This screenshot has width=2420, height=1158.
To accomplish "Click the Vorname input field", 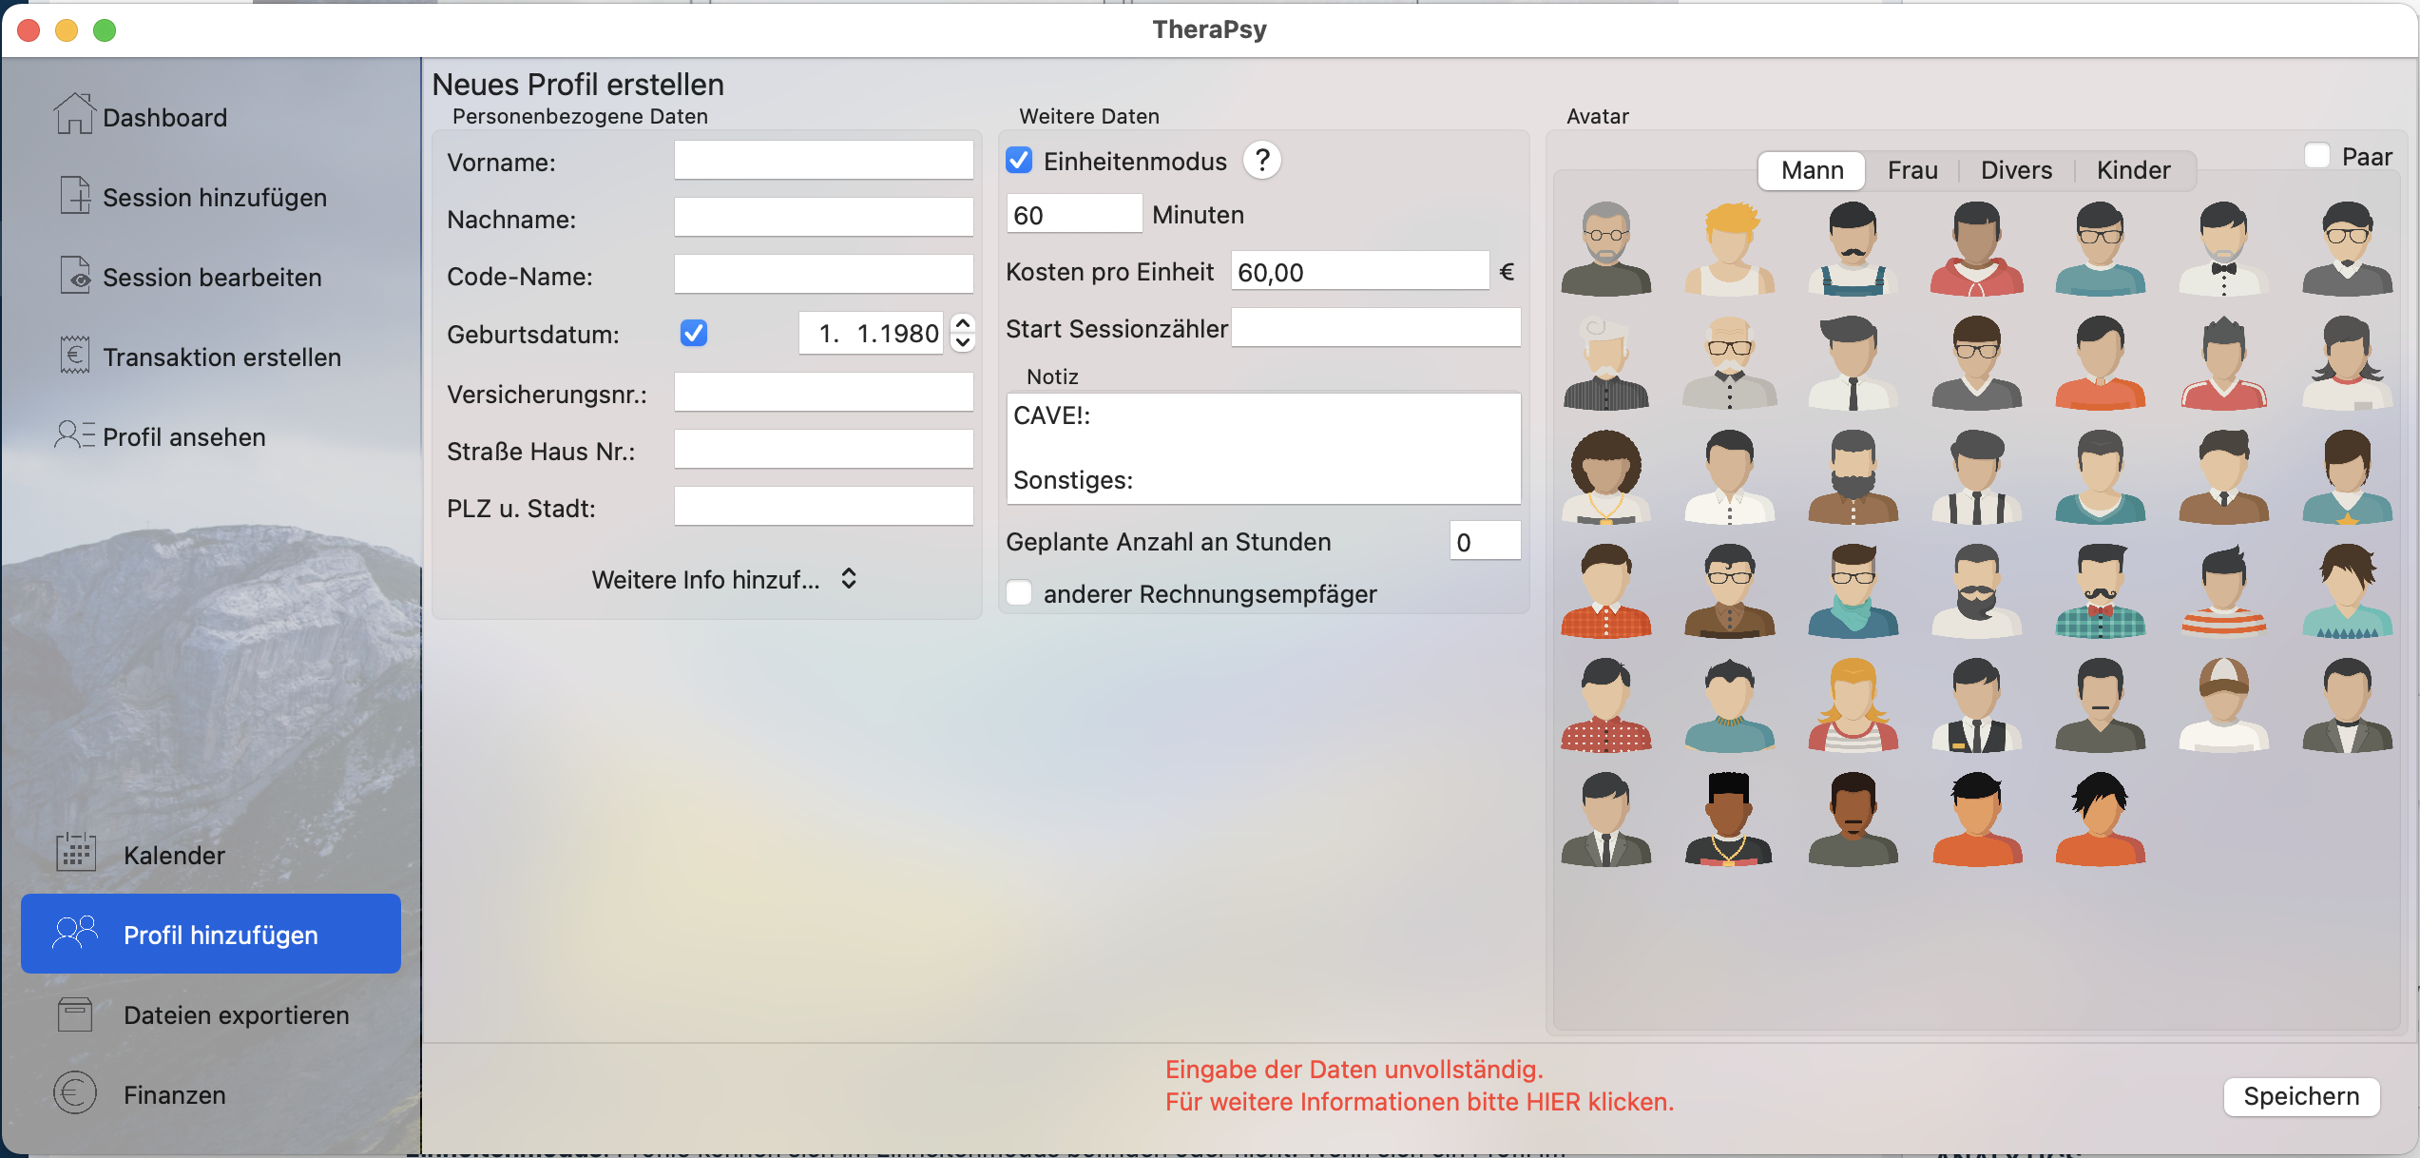I will [823, 161].
